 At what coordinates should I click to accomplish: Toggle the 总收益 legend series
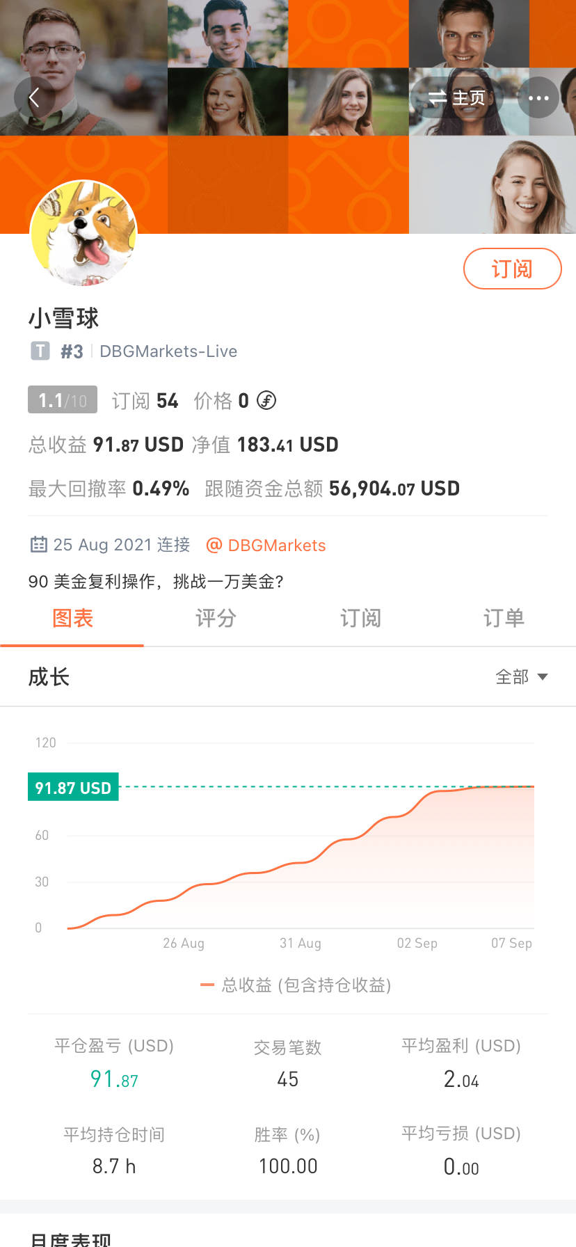coord(296,985)
